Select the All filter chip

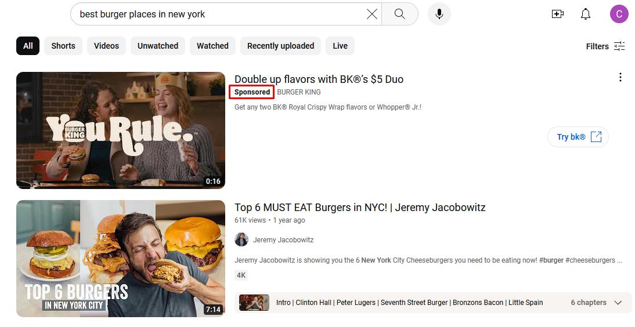(x=28, y=46)
